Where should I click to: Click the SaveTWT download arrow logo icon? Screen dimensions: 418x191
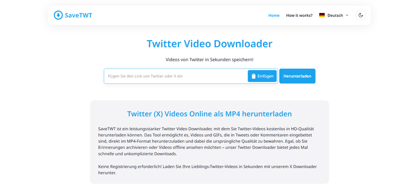click(58, 15)
